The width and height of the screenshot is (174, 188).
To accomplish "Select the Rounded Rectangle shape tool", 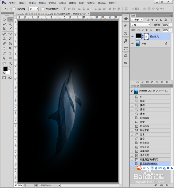I will click(10, 58).
